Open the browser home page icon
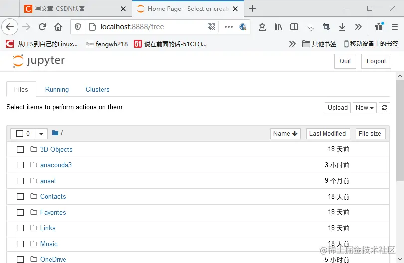404x263 pixels. pyautogui.click(x=58, y=27)
